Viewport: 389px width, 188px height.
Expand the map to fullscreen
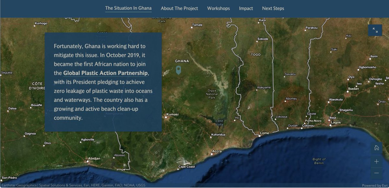coord(375,30)
